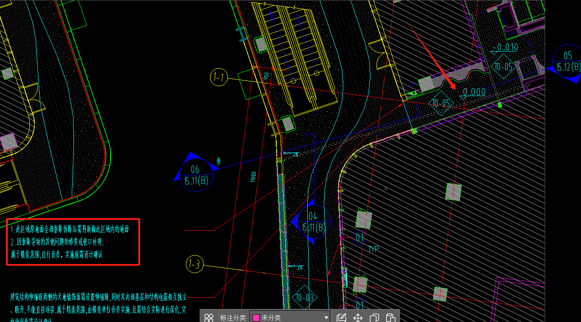
Task: Click the dropdown arrow beside 未分类
Action: (326, 318)
